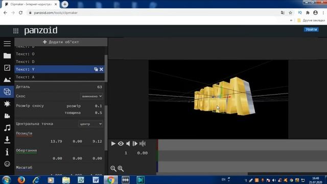
Task: Click the address bar panzoid.com URL
Action: pos(56,13)
